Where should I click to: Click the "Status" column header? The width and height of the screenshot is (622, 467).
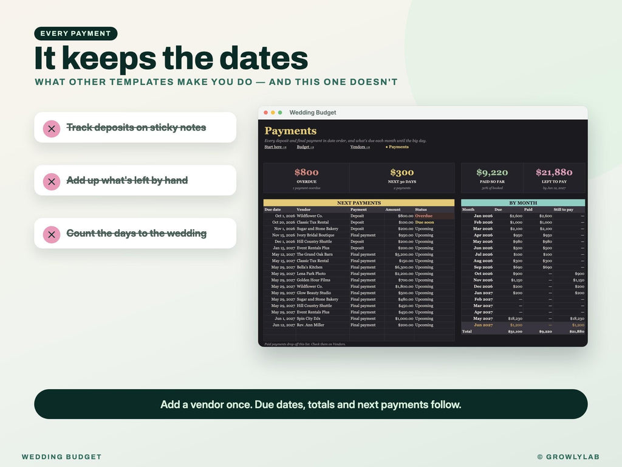tap(421, 209)
